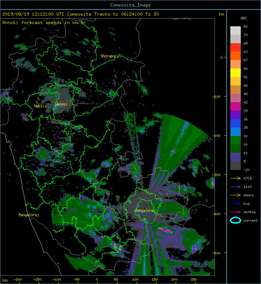Click the 67CB legend label
The image size is (261, 284).
coord(248,178)
